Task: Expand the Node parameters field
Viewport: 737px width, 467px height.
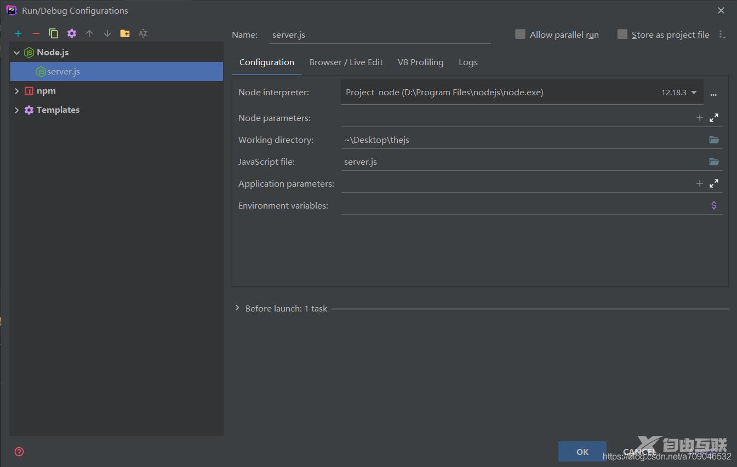Action: (714, 118)
